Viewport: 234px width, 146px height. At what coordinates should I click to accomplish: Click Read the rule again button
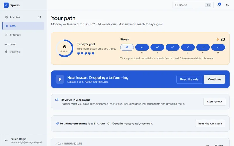210,124
